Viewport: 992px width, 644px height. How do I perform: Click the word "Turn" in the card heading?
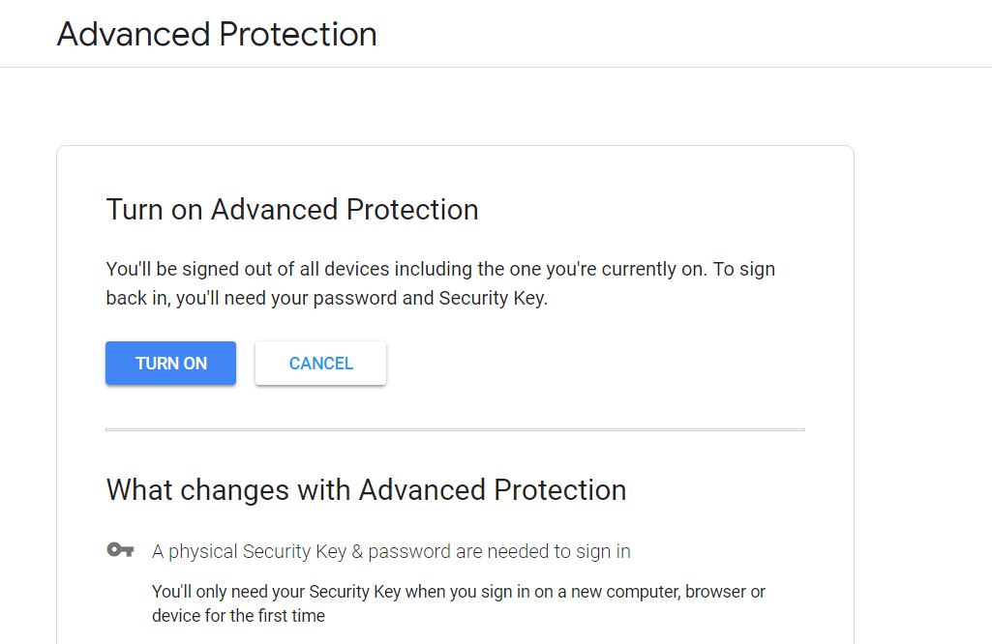tap(135, 210)
